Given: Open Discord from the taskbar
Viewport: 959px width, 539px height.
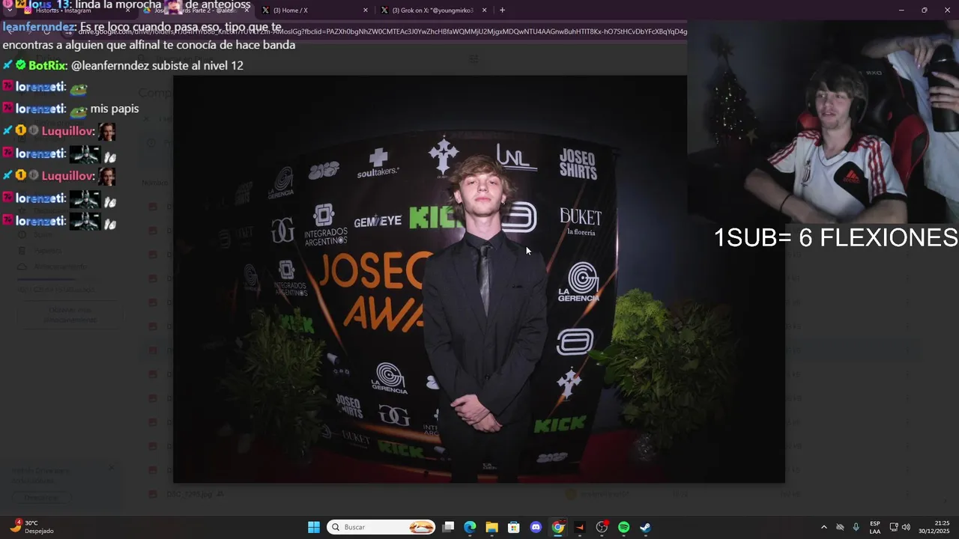Looking at the screenshot, I should [x=536, y=527].
